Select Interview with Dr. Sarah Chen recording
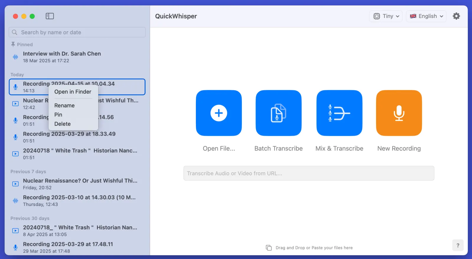This screenshot has height=259, width=472. pyautogui.click(x=77, y=57)
